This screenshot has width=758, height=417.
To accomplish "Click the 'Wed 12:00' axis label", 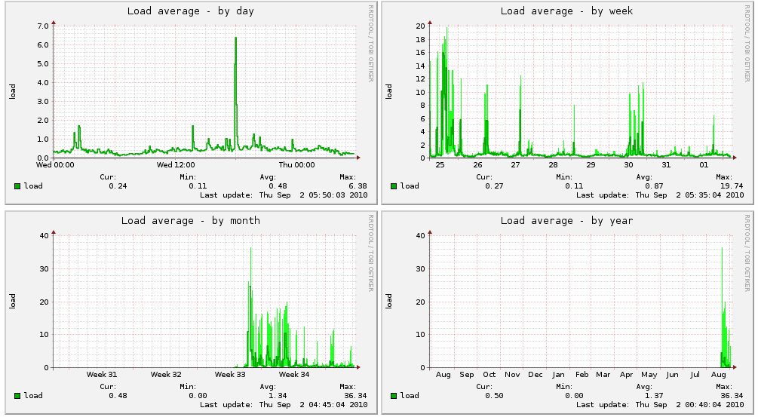I will click(x=176, y=165).
